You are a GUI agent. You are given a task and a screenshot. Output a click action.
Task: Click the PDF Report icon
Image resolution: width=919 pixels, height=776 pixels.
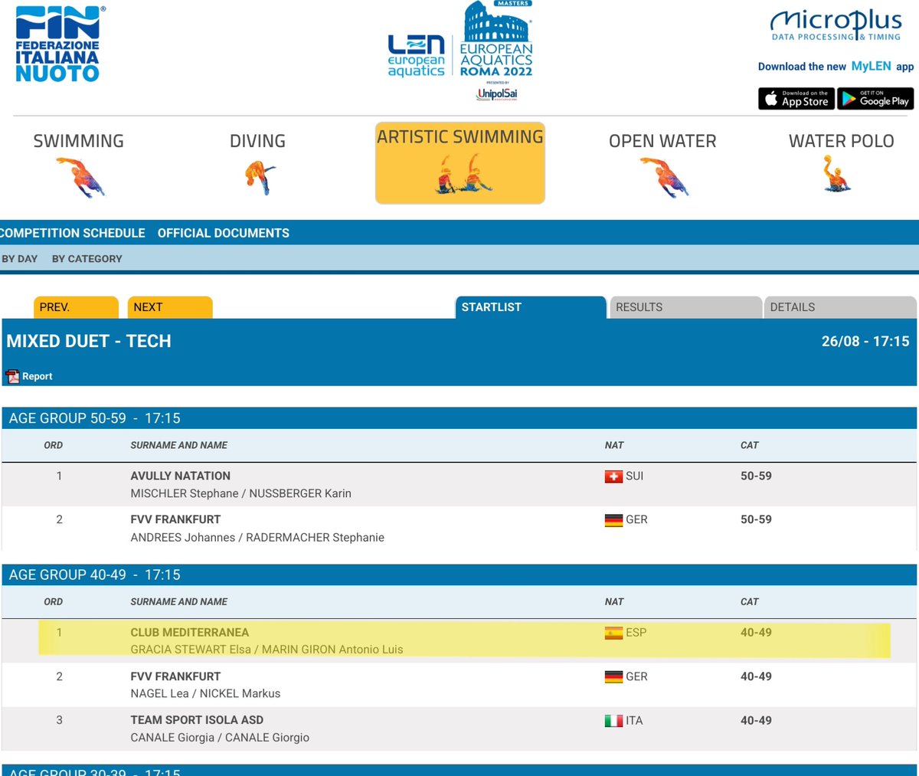point(12,376)
